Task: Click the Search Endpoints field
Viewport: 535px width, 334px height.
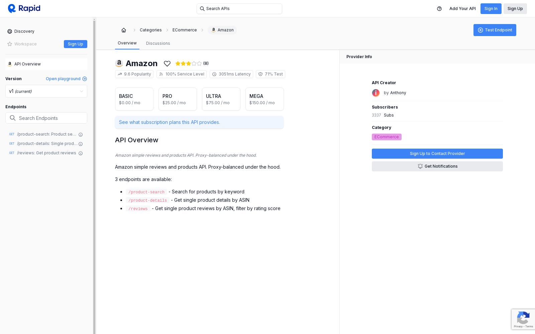Action: coord(46,118)
